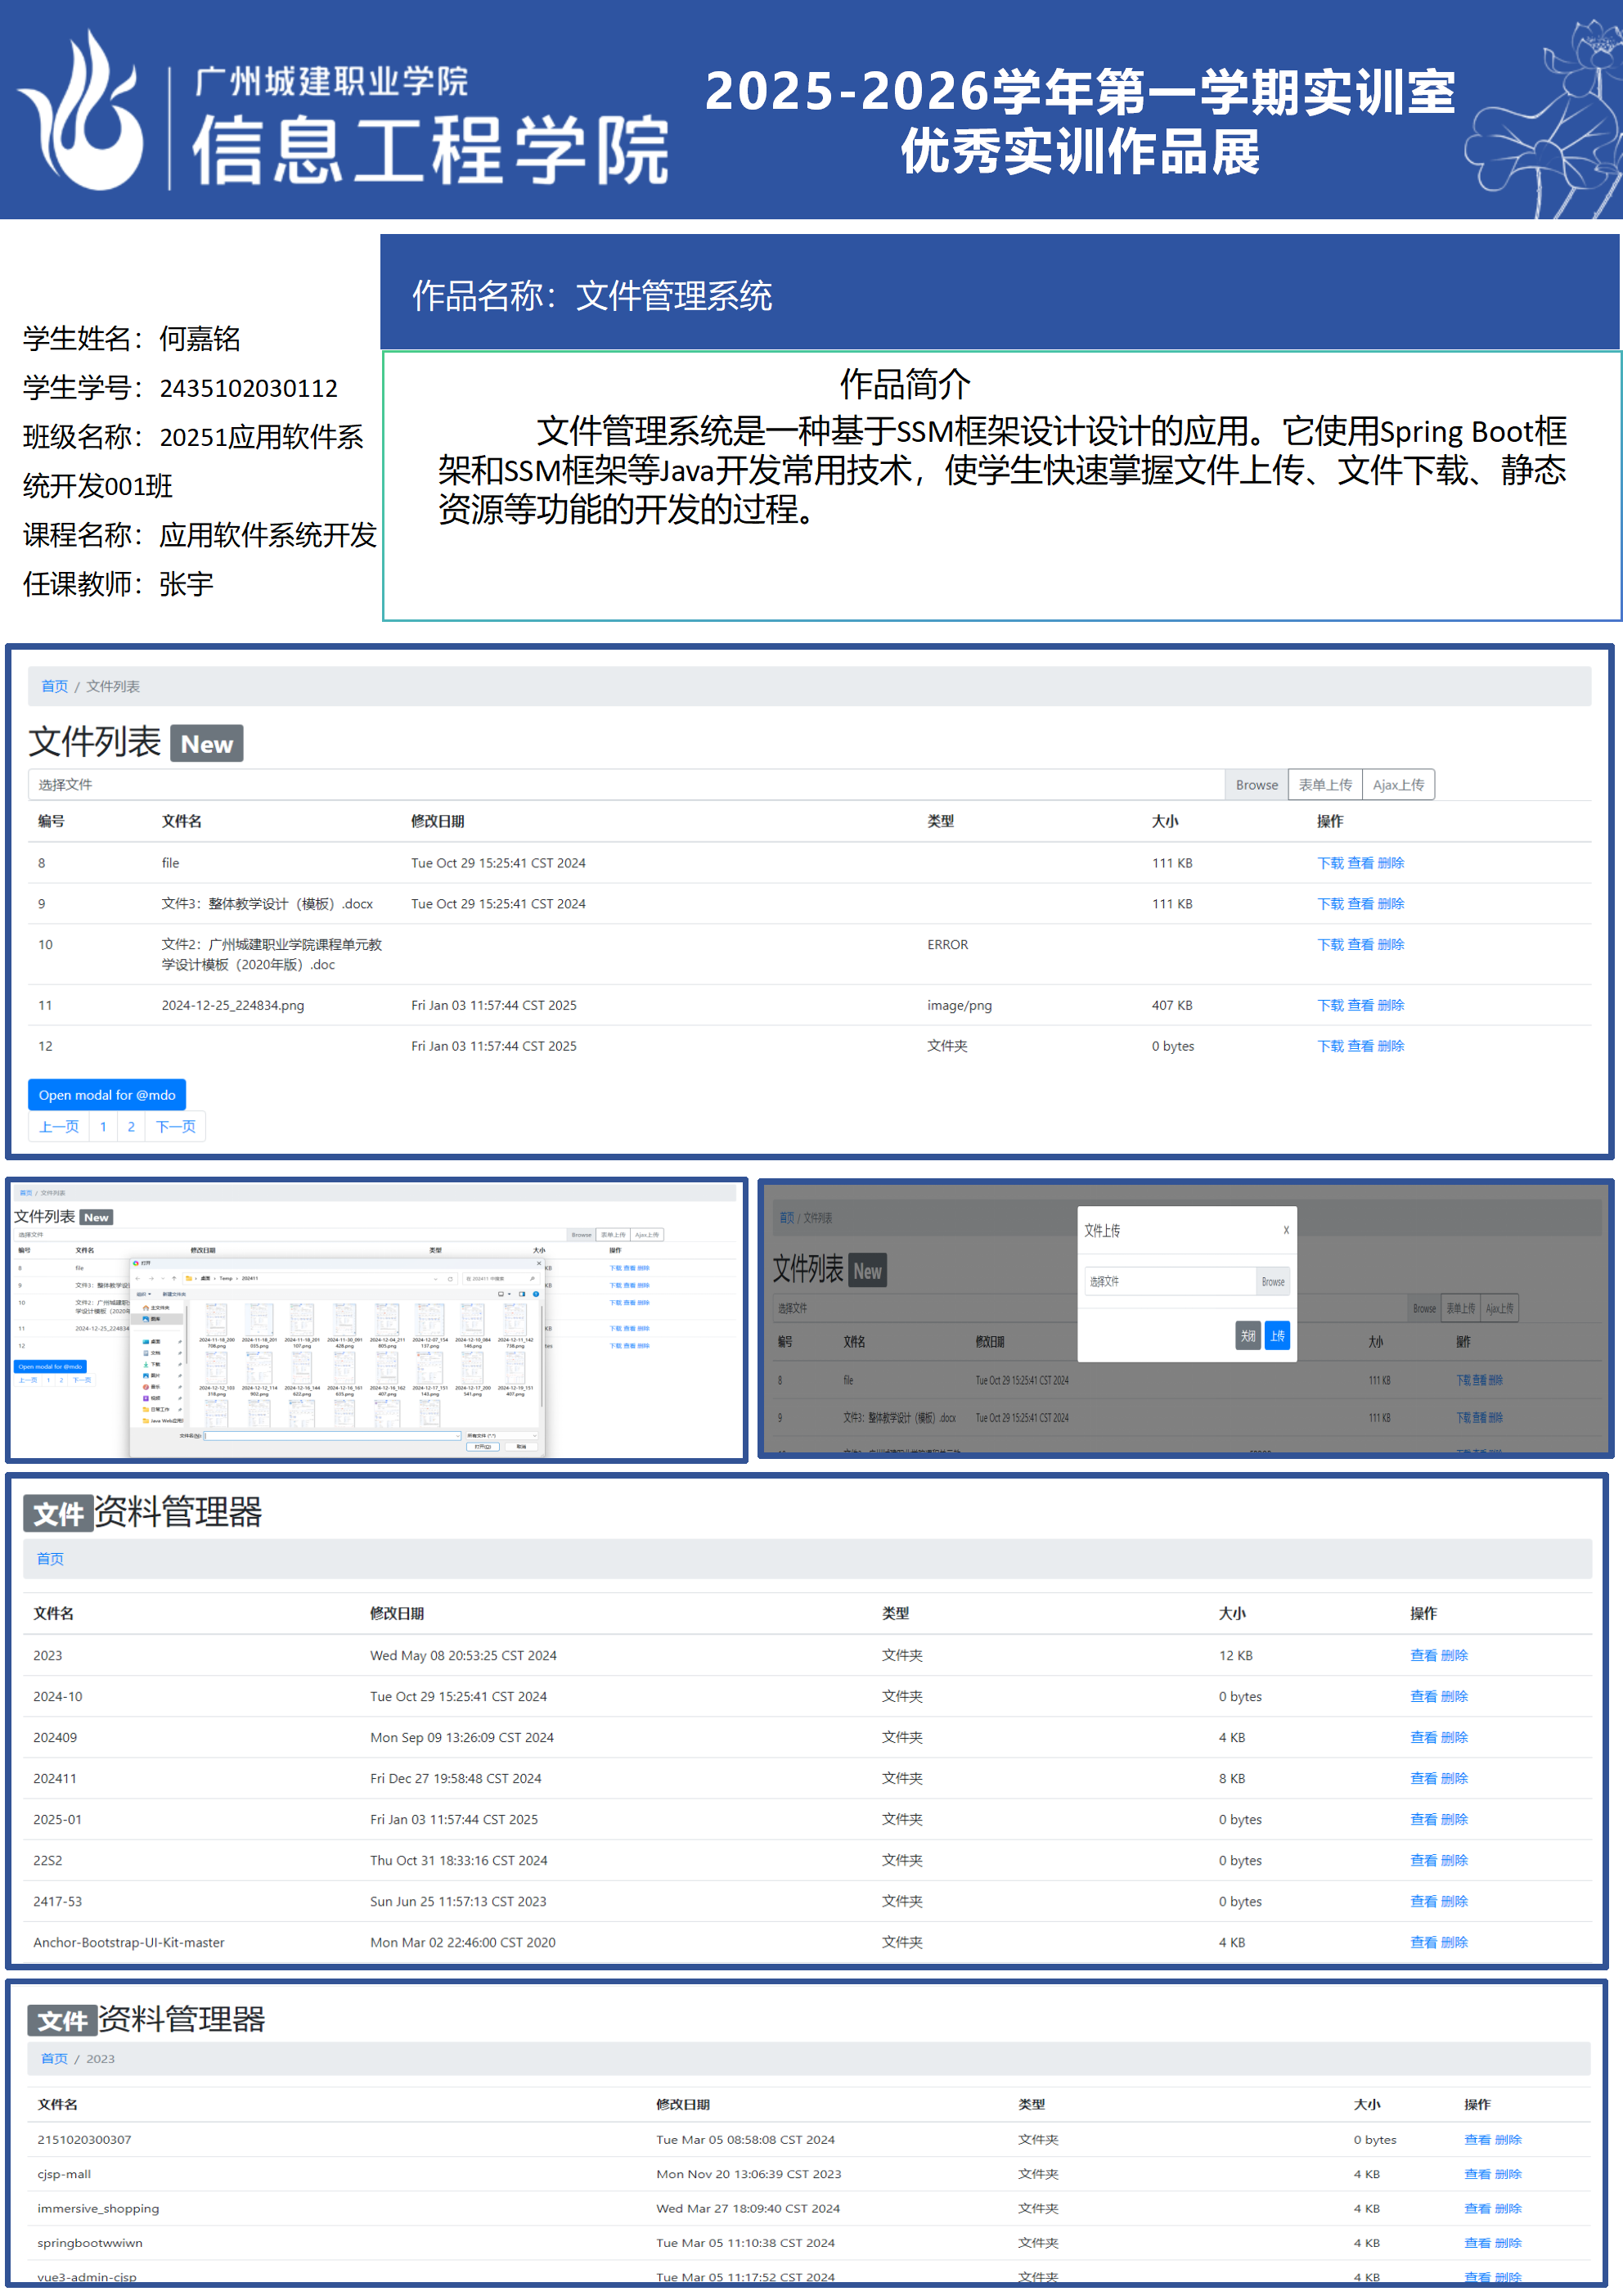1623x2296 pixels.
Task: Click the 上一页 pagination link
Action: pyautogui.click(x=59, y=1127)
